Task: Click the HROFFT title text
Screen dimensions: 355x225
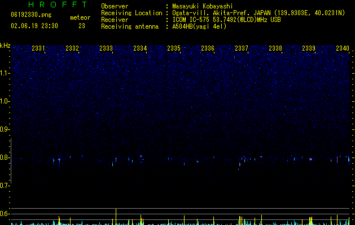Action: point(58,4)
